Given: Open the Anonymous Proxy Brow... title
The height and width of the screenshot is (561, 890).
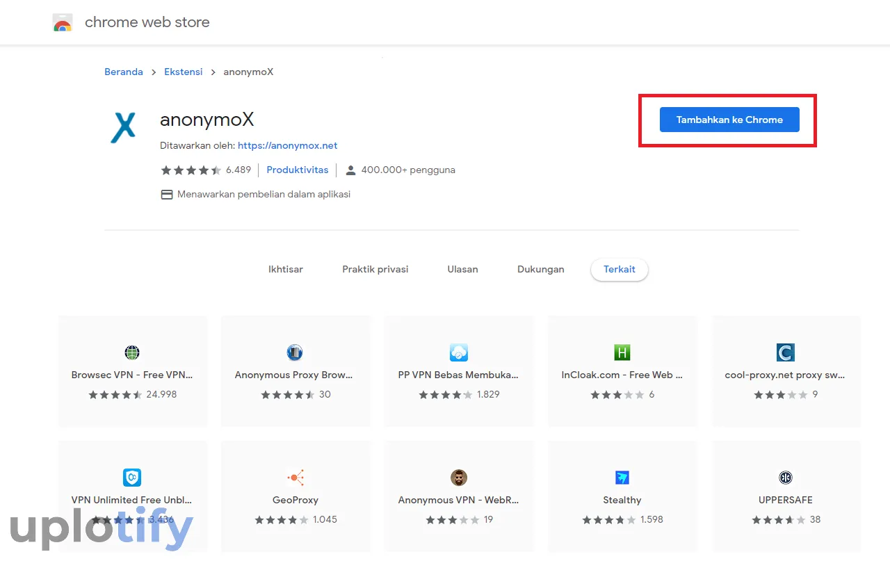Looking at the screenshot, I should click(x=294, y=375).
